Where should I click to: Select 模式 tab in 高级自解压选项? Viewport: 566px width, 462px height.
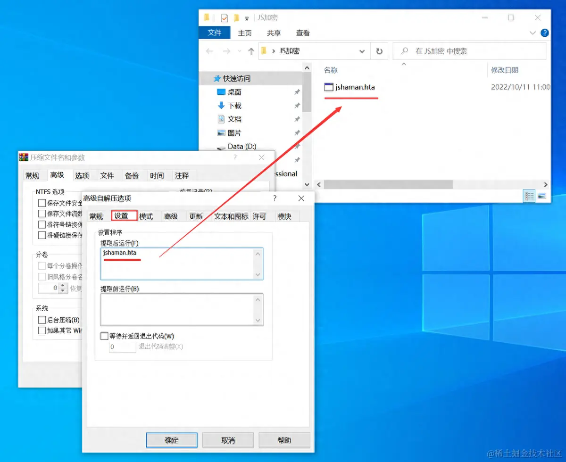pos(146,216)
